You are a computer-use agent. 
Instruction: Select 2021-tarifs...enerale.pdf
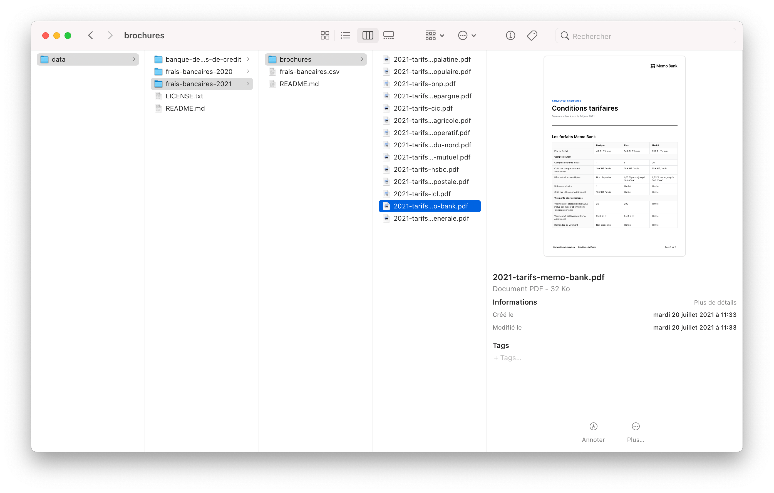pos(430,218)
